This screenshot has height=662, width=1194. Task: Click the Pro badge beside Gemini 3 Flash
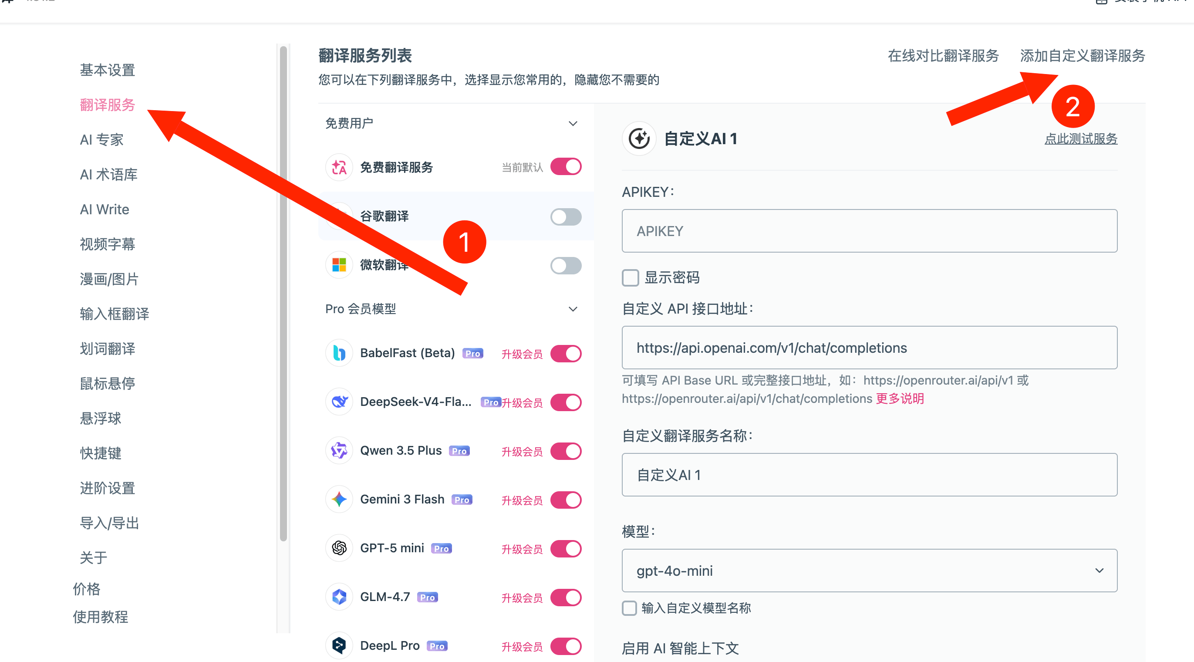(x=462, y=500)
